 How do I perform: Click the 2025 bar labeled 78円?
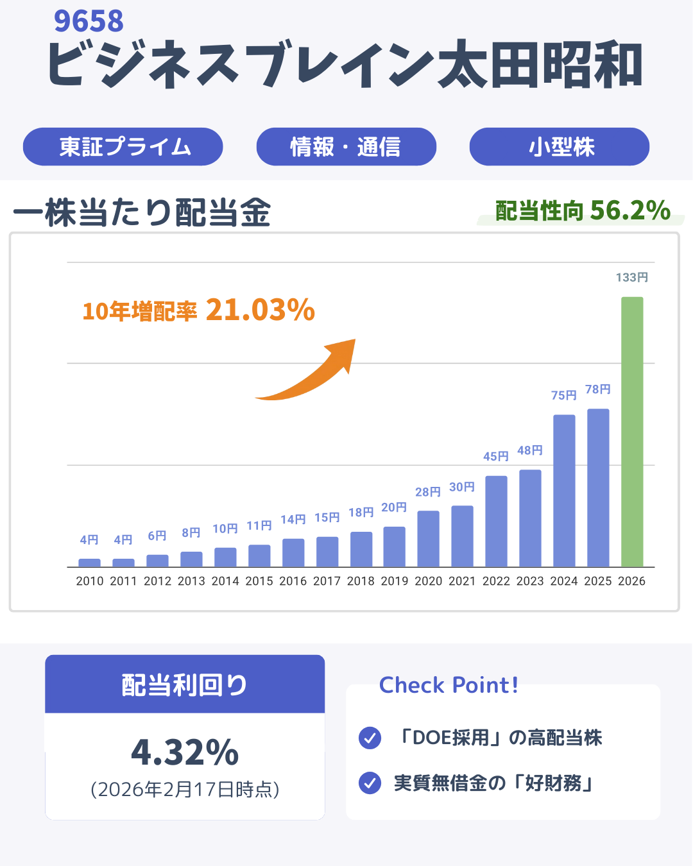598,488
